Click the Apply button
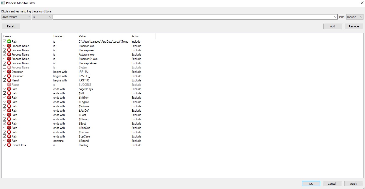Image resolution: width=365 pixels, height=189 pixels. pyautogui.click(x=354, y=184)
